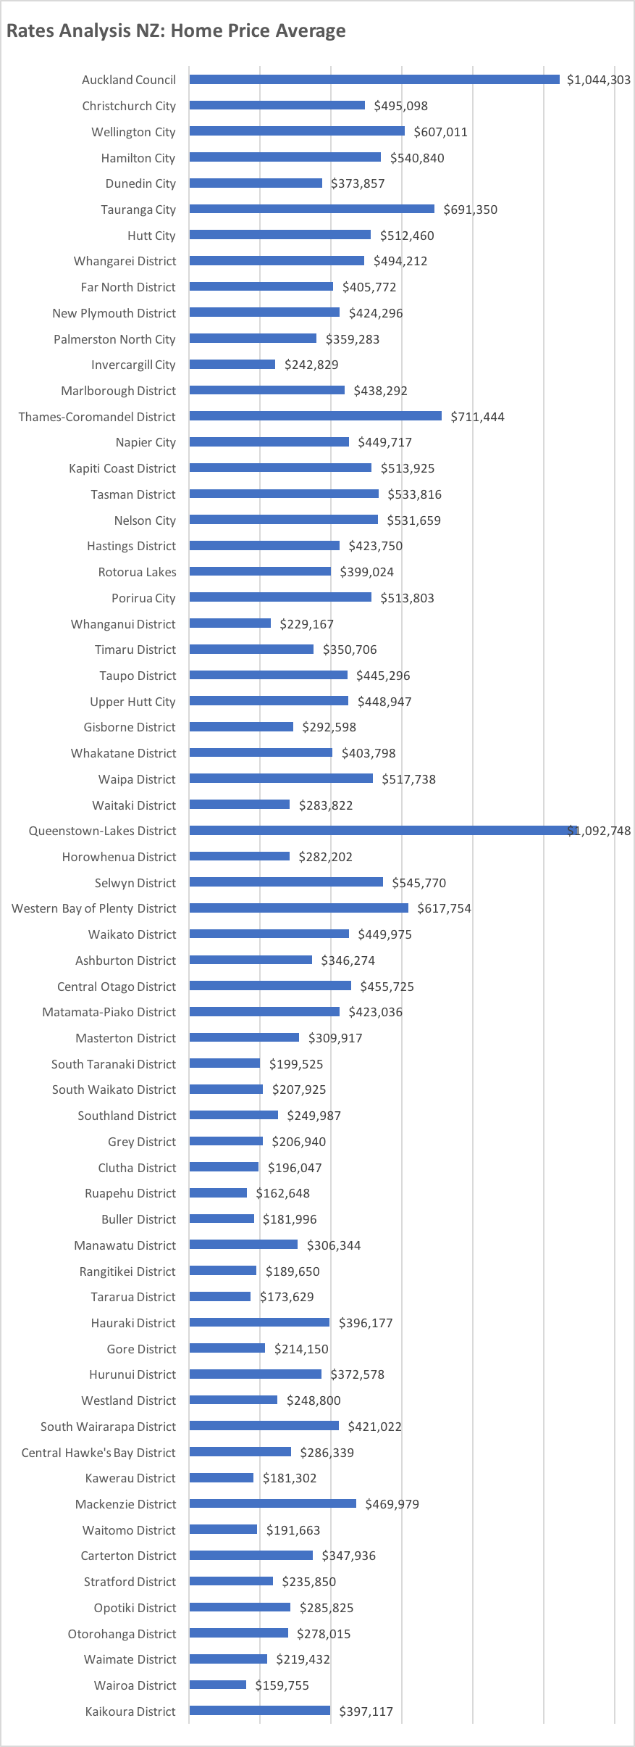The height and width of the screenshot is (1747, 635).
Task: Select the $162,648 data label
Action: (282, 1193)
